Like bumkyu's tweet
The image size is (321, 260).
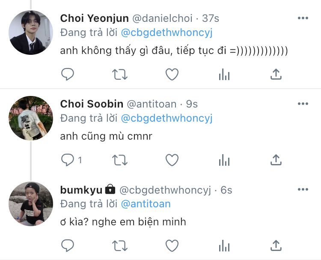[x=172, y=245]
